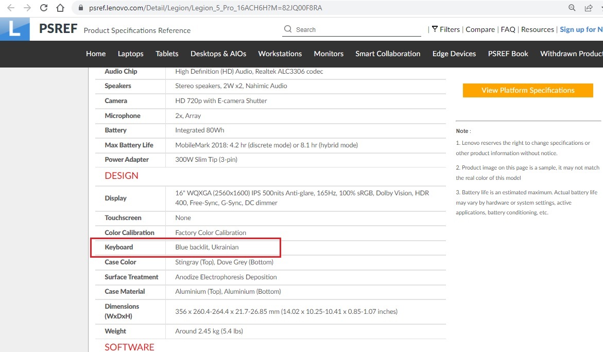Click the Audio Chip row label
The image size is (603, 352).
120,72
